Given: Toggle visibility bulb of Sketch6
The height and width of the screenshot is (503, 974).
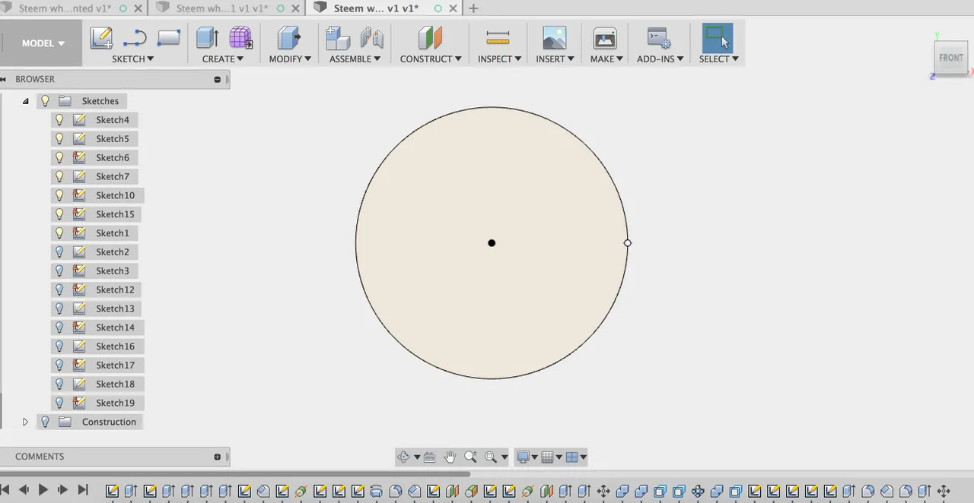Looking at the screenshot, I should point(59,158).
